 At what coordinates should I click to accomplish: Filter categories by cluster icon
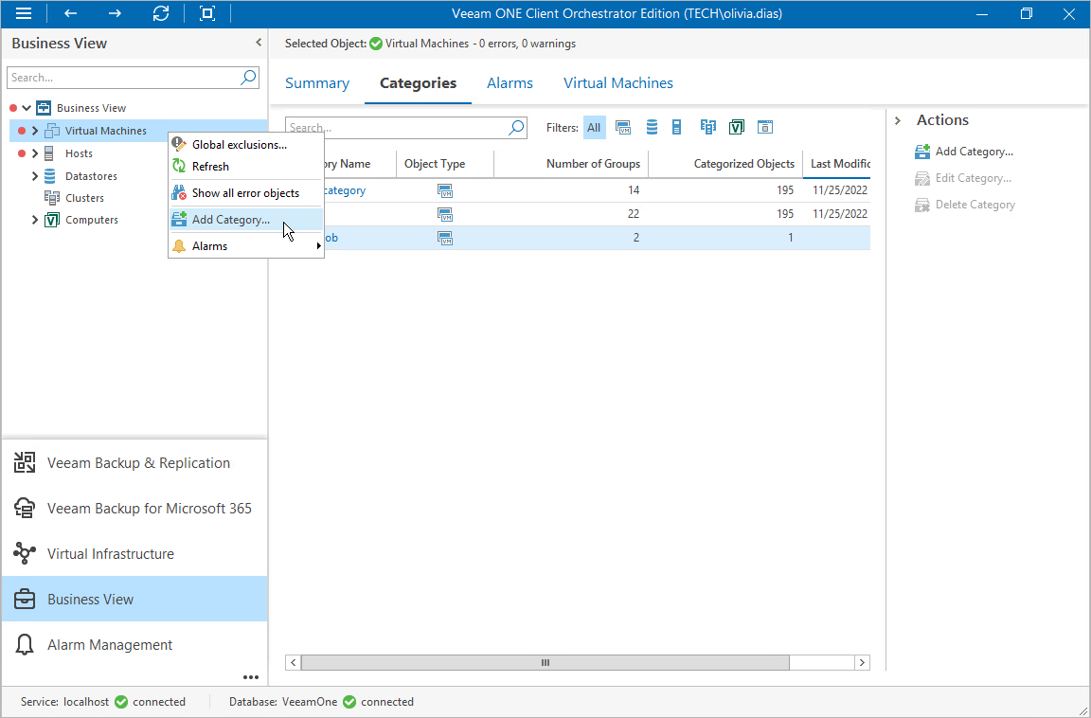[708, 127]
